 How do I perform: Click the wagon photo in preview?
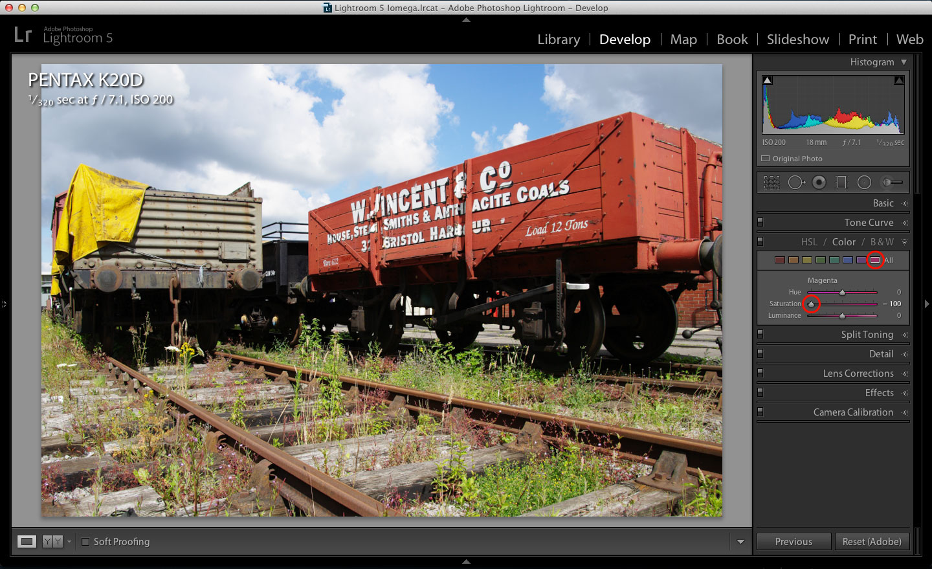(382, 290)
